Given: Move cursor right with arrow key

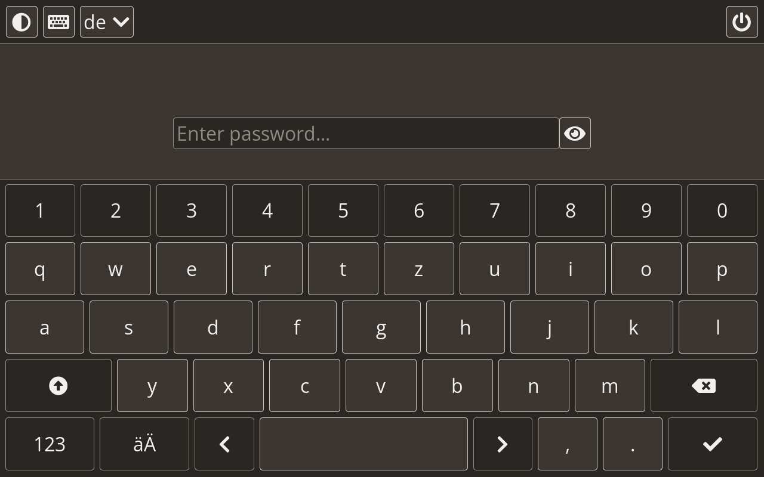Looking at the screenshot, I should (503, 444).
